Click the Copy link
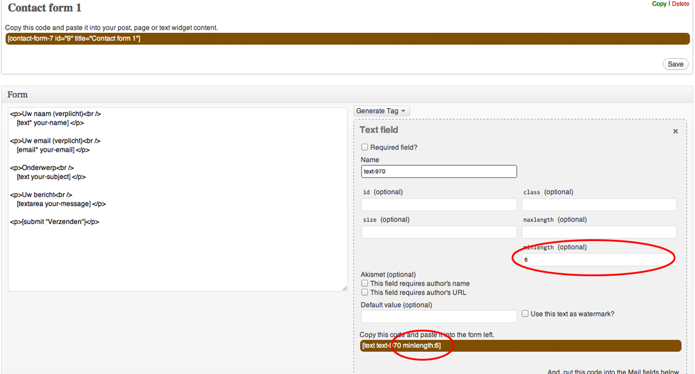Image resolution: width=695 pixels, height=374 pixels. pyautogui.click(x=659, y=4)
